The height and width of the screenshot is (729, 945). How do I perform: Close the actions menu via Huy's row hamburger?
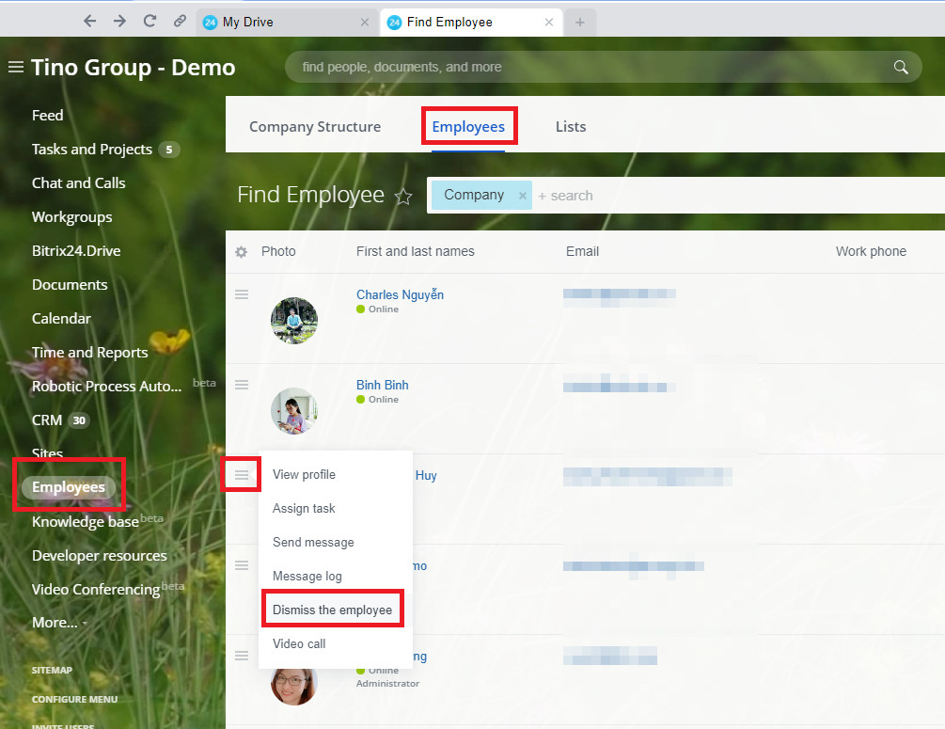click(x=242, y=475)
